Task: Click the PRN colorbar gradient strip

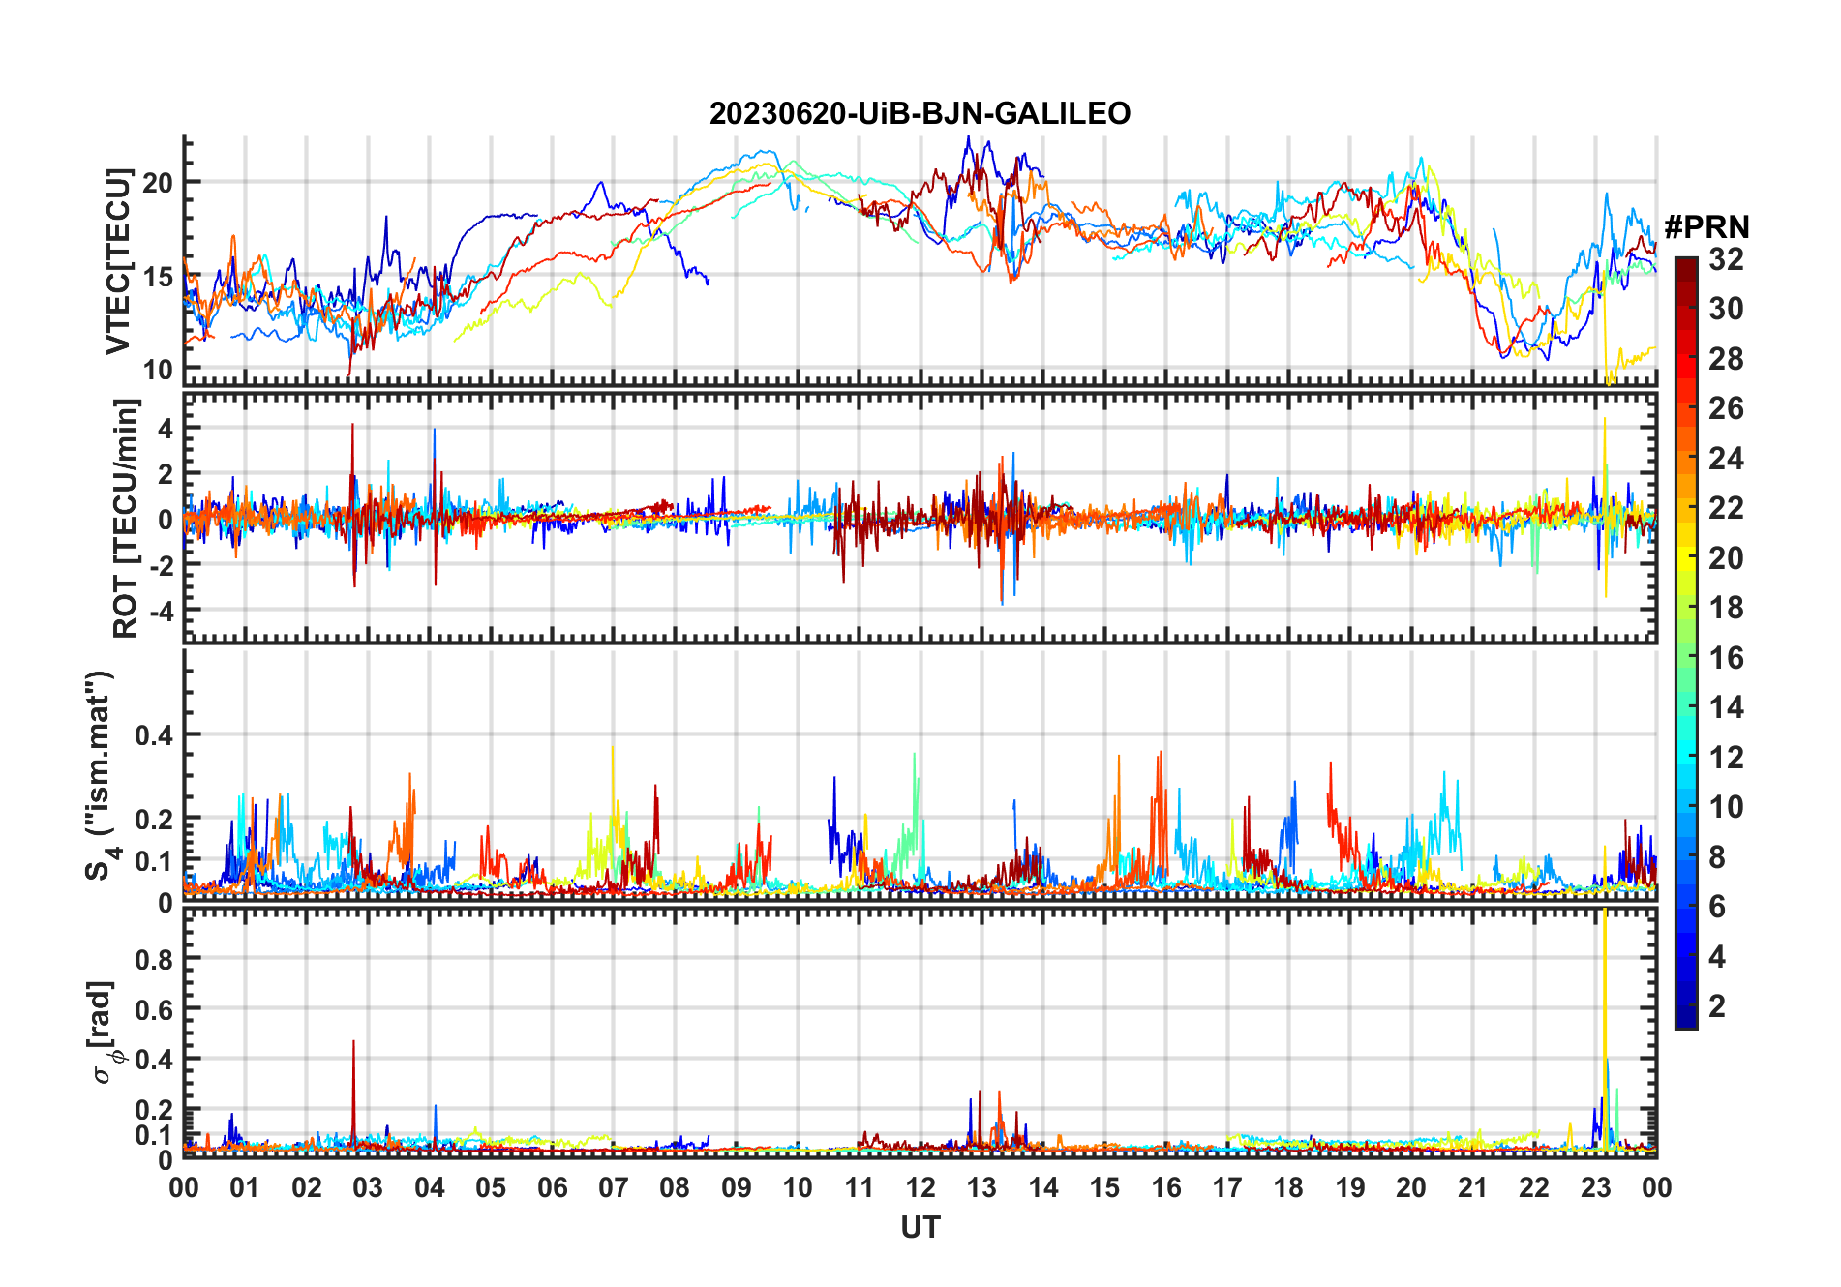Action: coord(1686,643)
